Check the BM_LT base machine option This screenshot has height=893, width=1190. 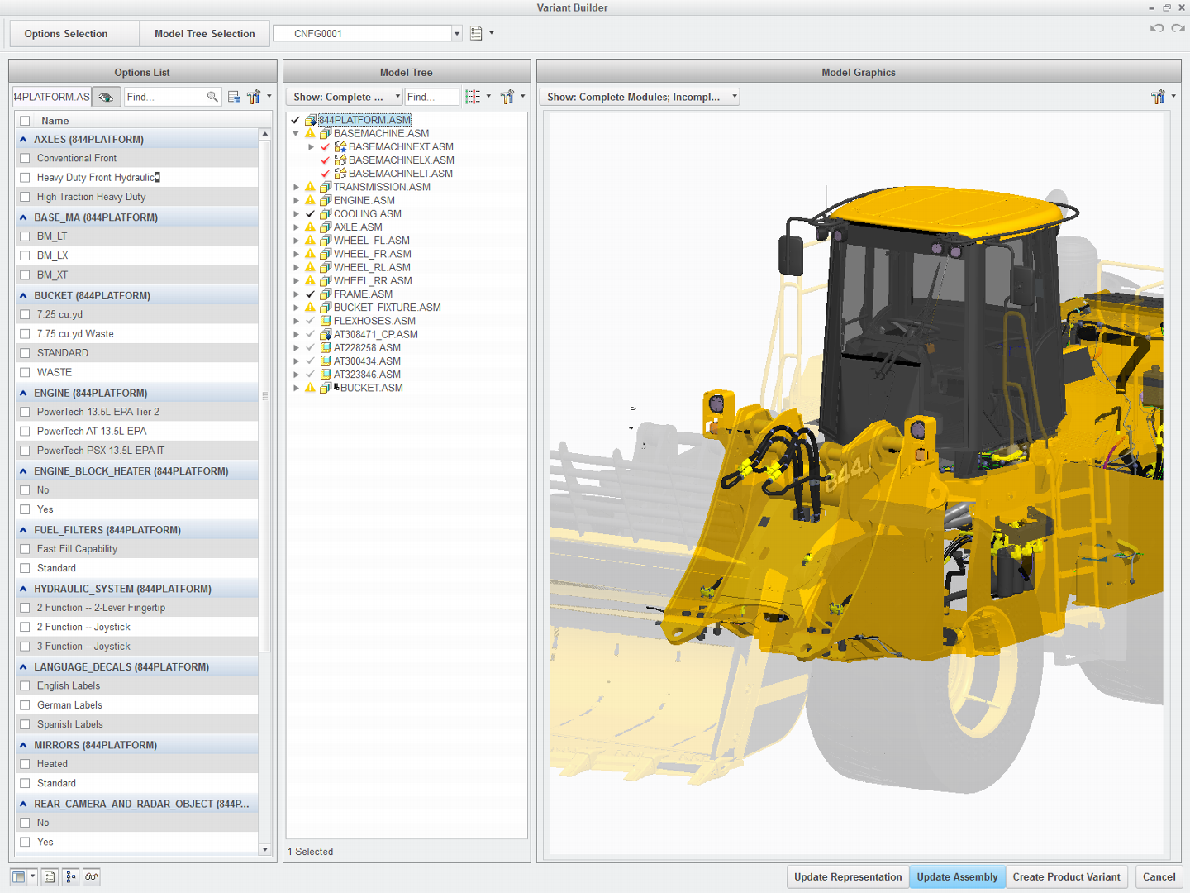point(25,236)
